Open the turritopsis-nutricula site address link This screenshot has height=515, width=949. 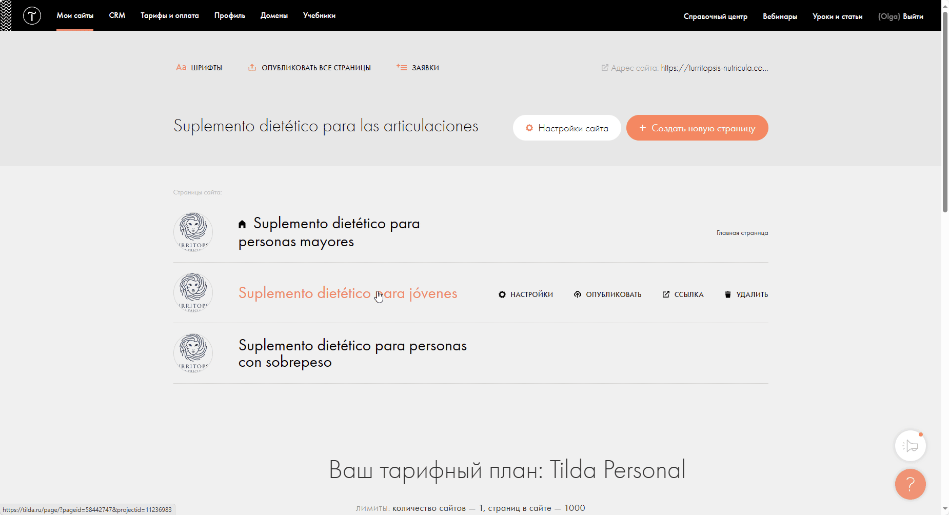coord(714,68)
